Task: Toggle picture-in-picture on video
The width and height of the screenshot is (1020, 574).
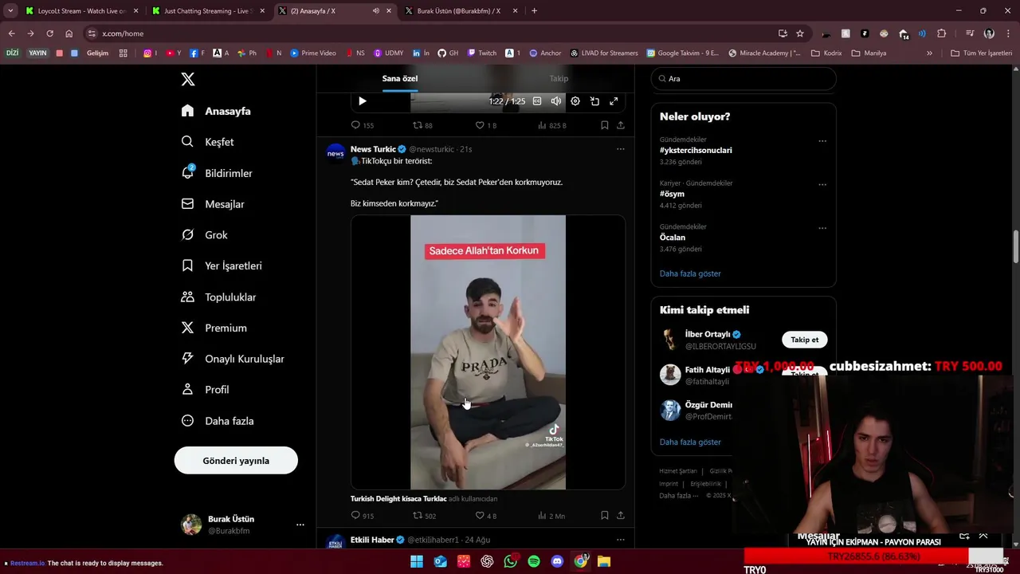Action: pyautogui.click(x=594, y=101)
